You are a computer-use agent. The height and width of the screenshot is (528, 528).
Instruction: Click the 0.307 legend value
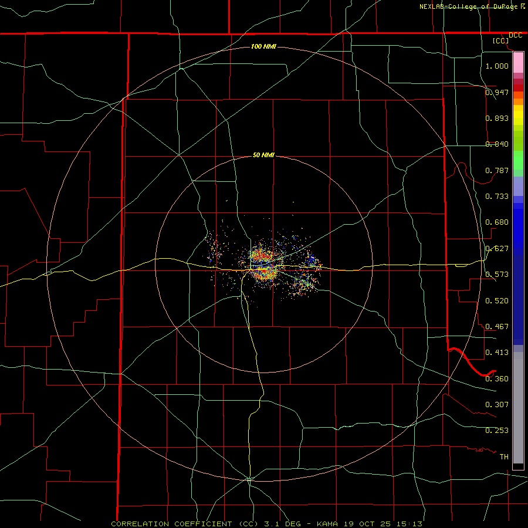[497, 405]
